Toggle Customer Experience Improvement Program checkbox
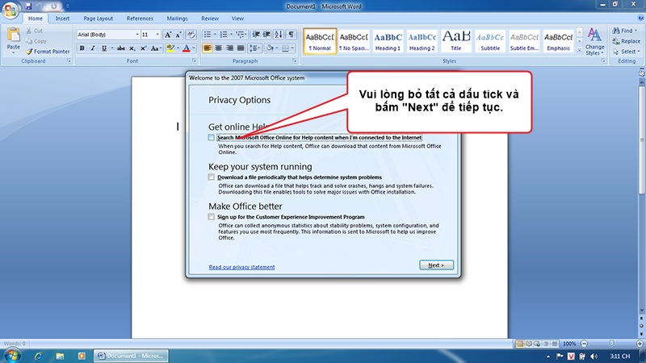 click(x=211, y=217)
